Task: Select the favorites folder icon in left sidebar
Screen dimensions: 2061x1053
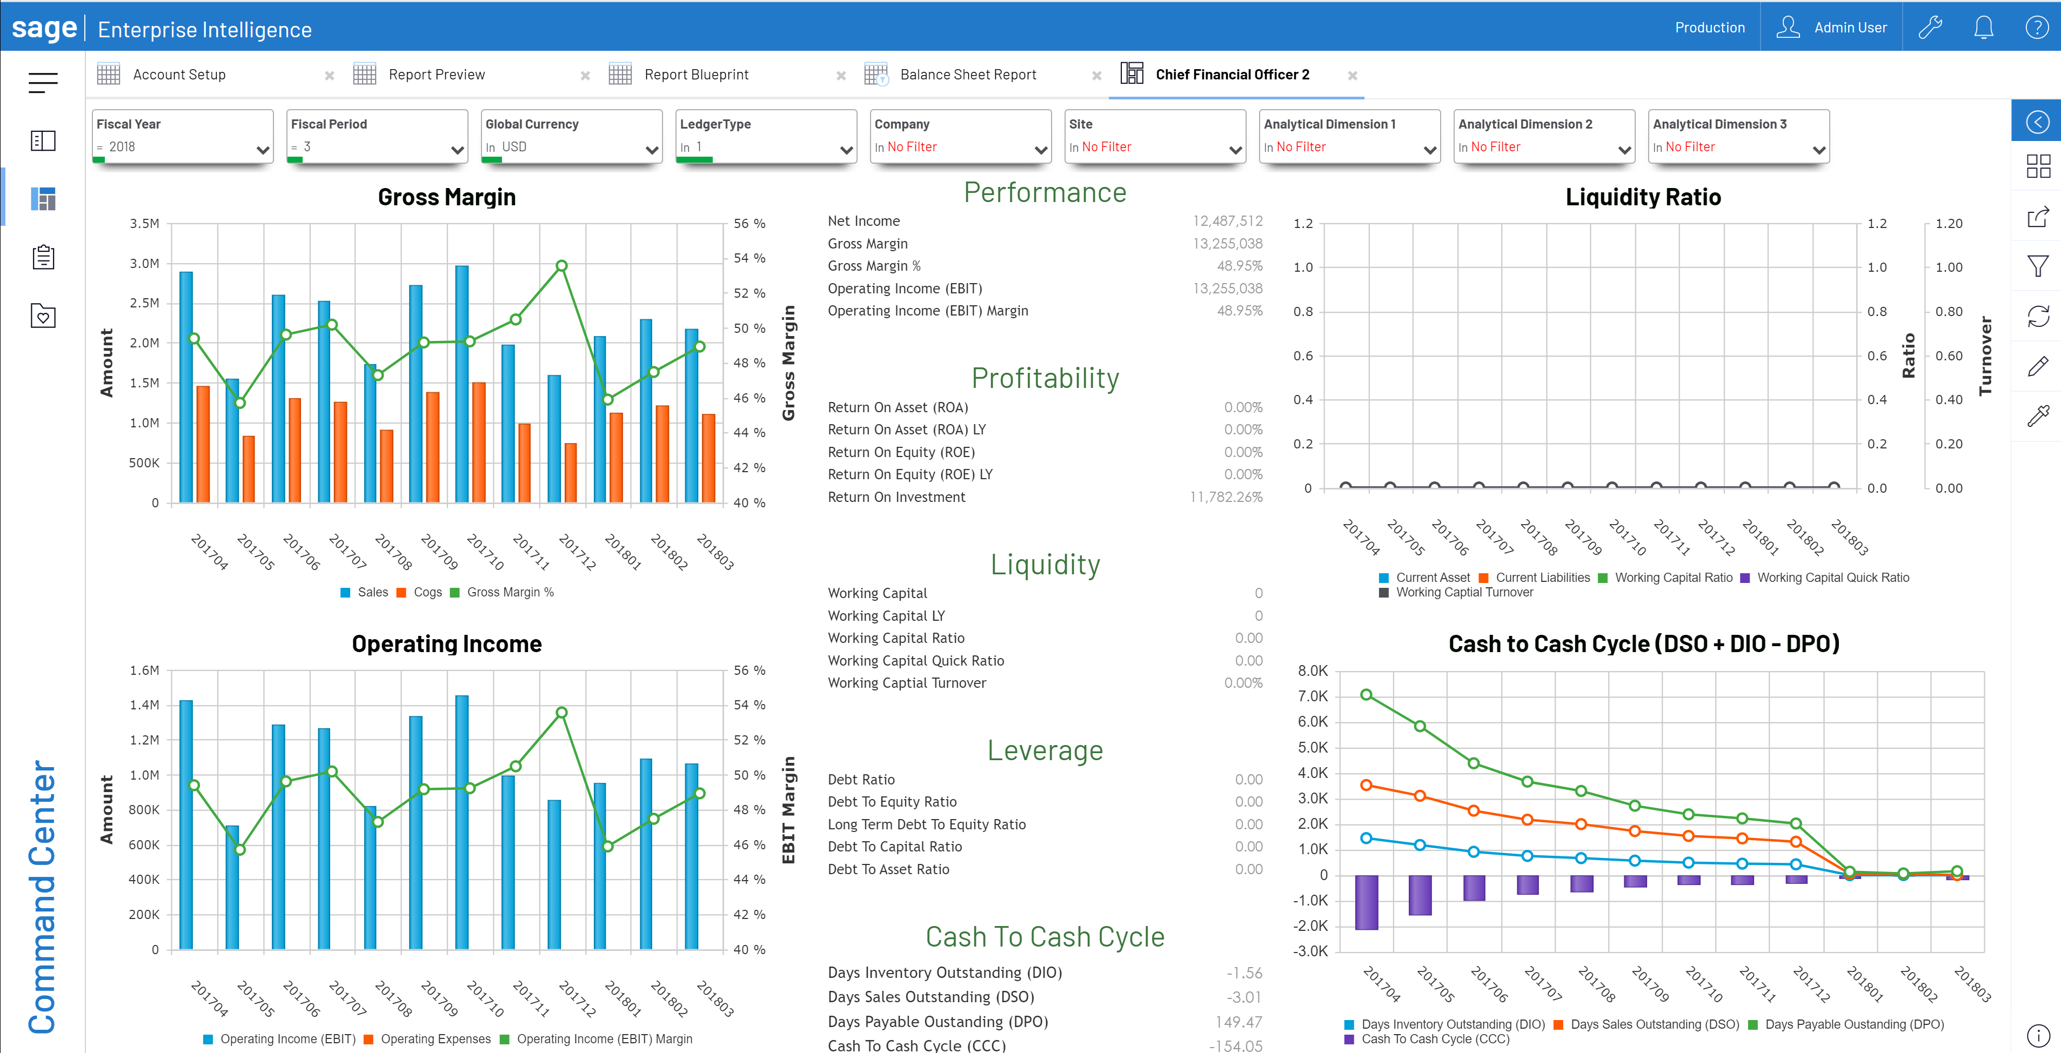Action: (x=43, y=316)
